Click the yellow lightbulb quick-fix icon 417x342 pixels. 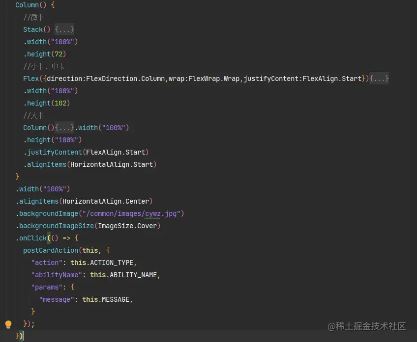pyautogui.click(x=8, y=324)
